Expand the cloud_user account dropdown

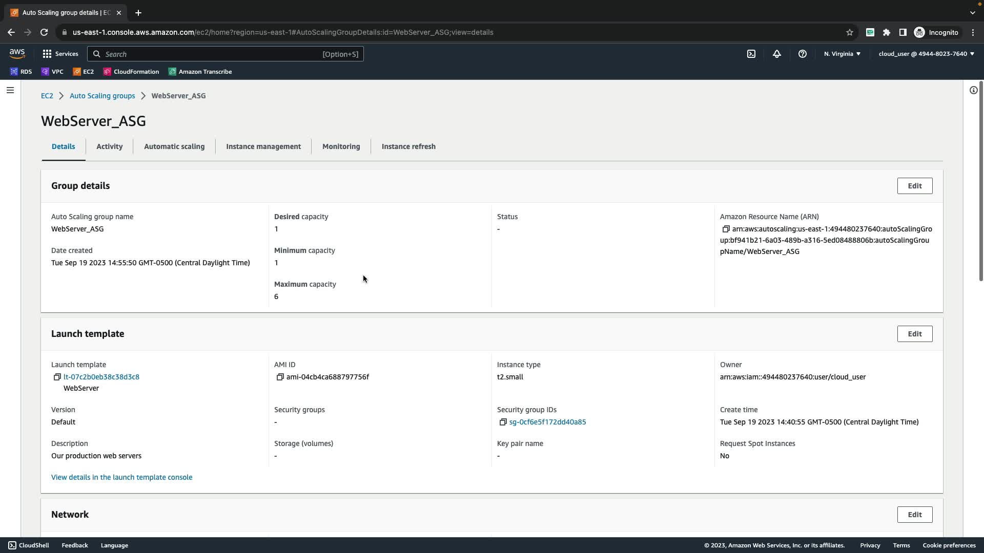[x=926, y=54]
